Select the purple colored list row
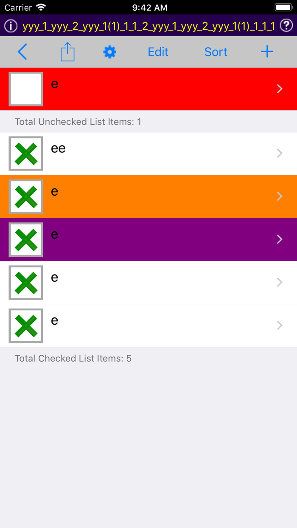 [148, 239]
